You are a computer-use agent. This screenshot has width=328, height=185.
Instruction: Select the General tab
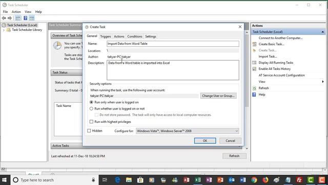click(92, 36)
